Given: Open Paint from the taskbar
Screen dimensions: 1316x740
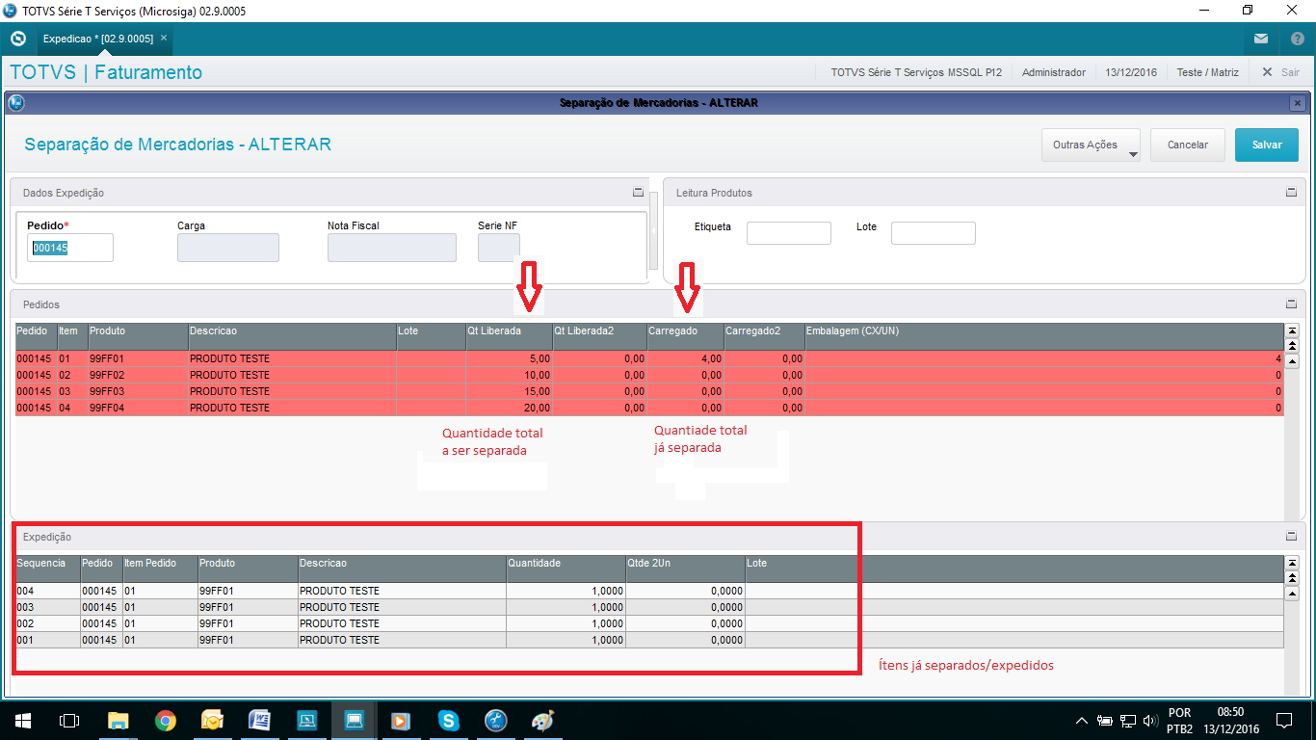Looking at the screenshot, I should [x=542, y=720].
